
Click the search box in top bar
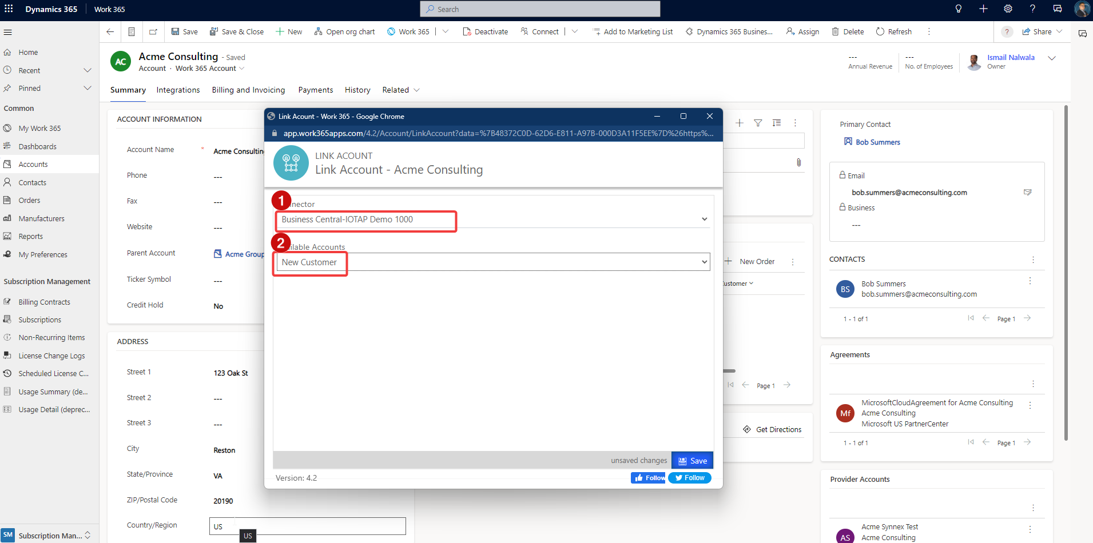[x=540, y=9]
